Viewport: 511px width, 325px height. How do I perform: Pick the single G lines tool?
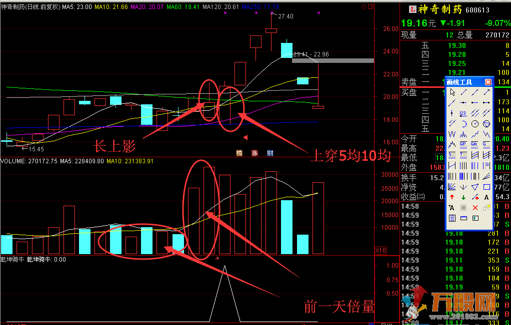pyautogui.click(x=486, y=144)
